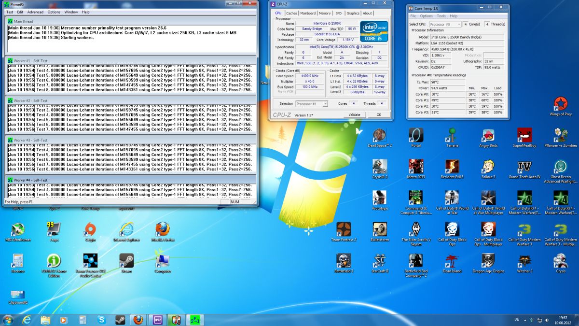The image size is (579, 326).
Task: Open the Core Temp File menu
Action: click(x=413, y=16)
